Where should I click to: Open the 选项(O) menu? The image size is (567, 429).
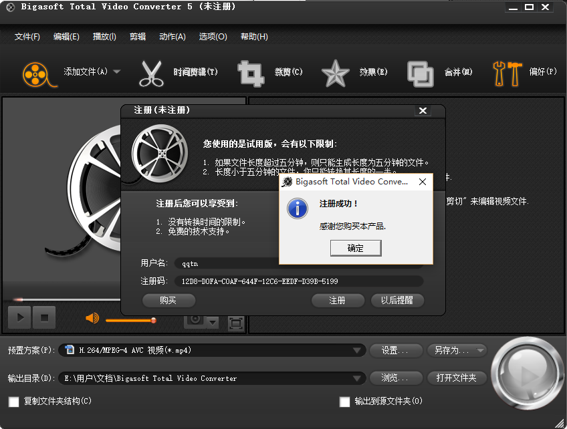tap(213, 37)
